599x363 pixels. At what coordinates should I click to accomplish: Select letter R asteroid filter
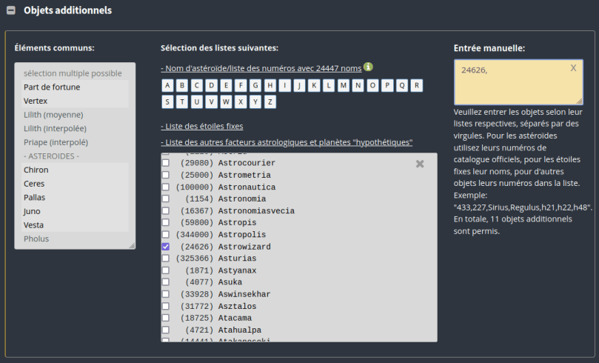tap(417, 85)
